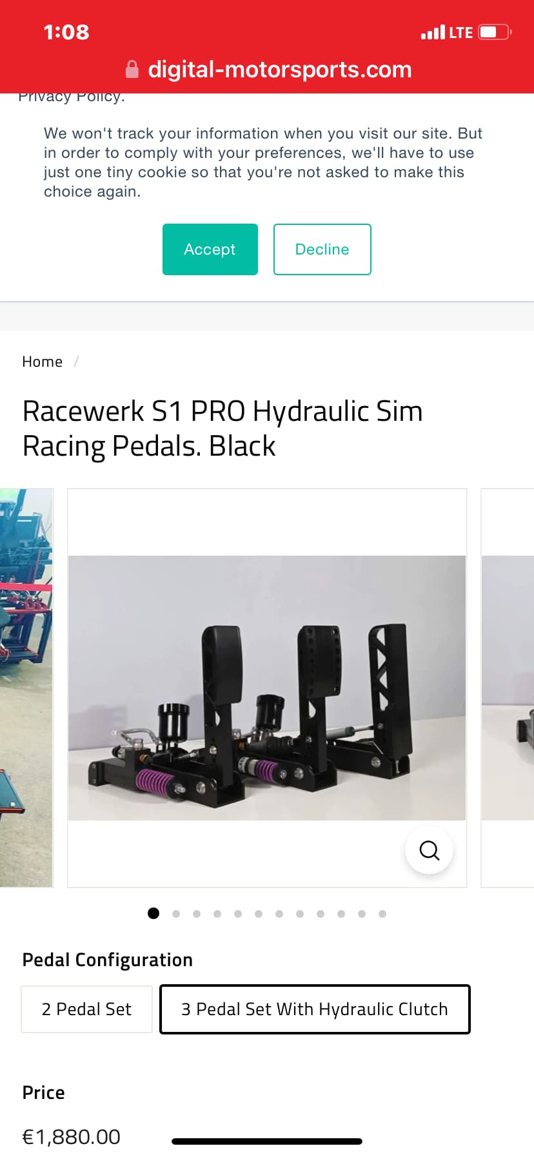
Task: Go to Home breadcrumb link
Action: [43, 362]
